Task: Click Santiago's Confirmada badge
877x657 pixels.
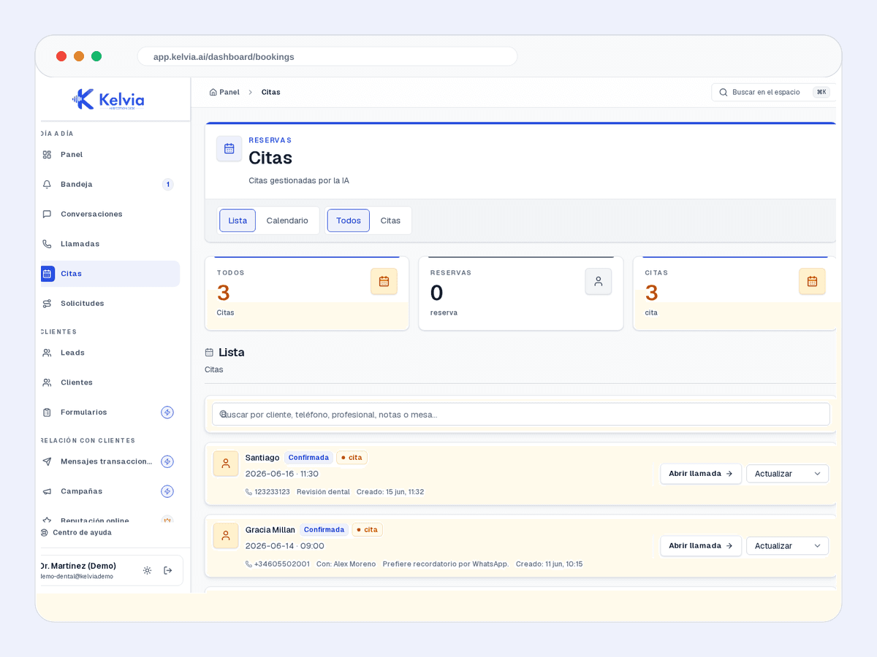Action: pos(308,458)
